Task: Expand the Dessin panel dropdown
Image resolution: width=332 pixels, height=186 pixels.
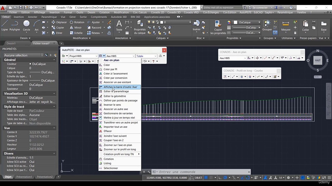Action: coord(25,38)
